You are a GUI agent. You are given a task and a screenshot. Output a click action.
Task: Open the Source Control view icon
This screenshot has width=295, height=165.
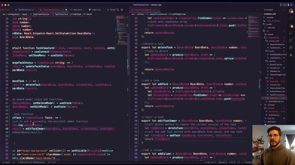coord(291,26)
